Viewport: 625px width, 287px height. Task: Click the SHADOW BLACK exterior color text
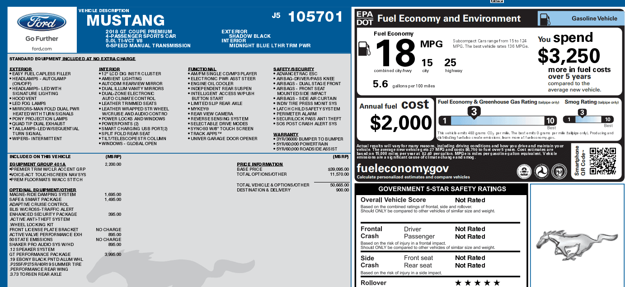pos(250,36)
